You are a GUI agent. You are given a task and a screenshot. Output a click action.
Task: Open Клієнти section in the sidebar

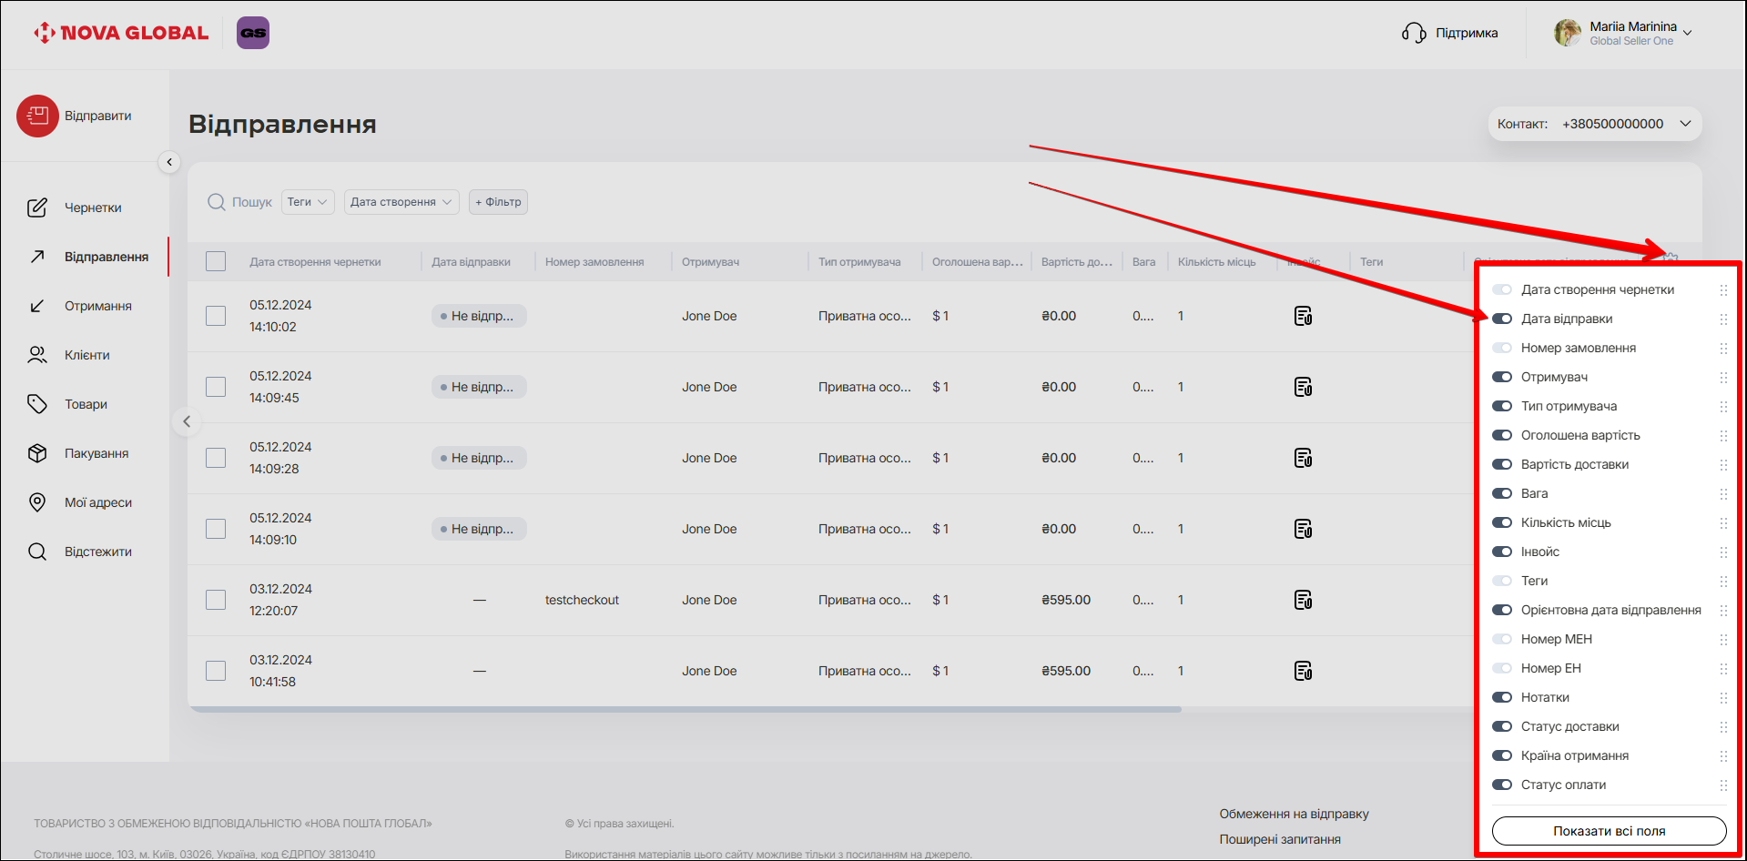(x=86, y=355)
